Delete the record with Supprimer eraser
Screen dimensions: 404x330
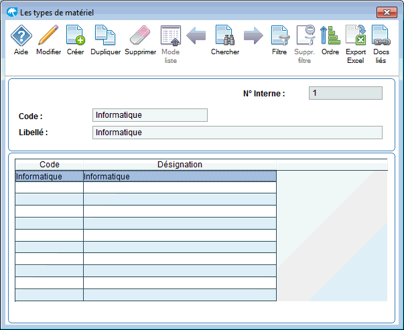(x=140, y=35)
